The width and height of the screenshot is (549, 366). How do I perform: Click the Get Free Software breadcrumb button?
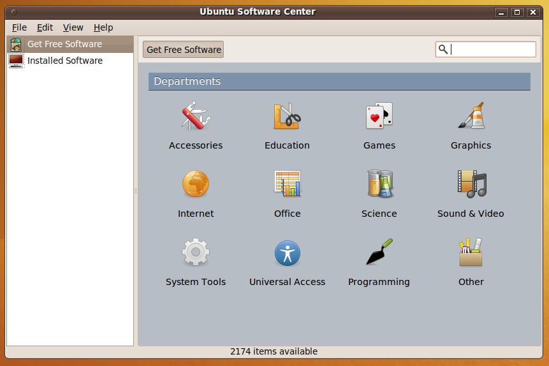(184, 50)
